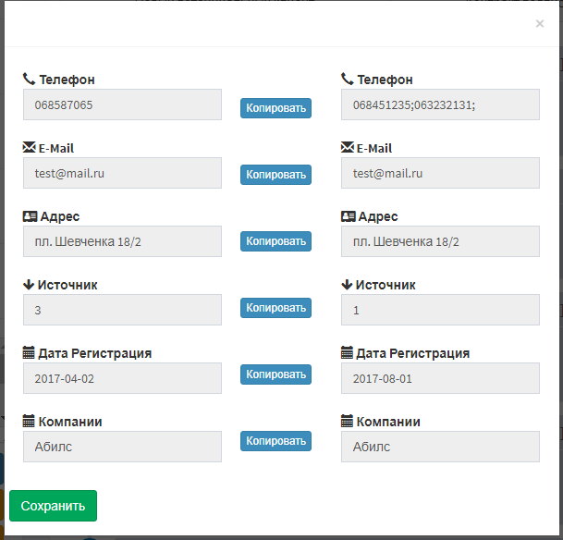Copy the Источник value with Копировать
Screen dimensions: 563x540
[275, 308]
